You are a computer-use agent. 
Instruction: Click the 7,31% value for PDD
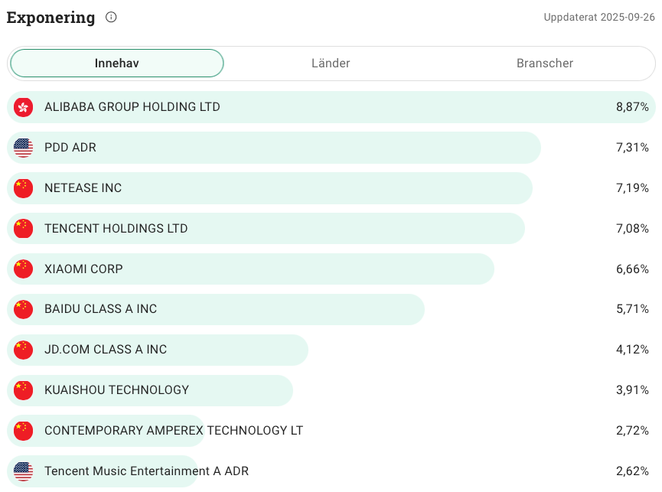(x=632, y=148)
